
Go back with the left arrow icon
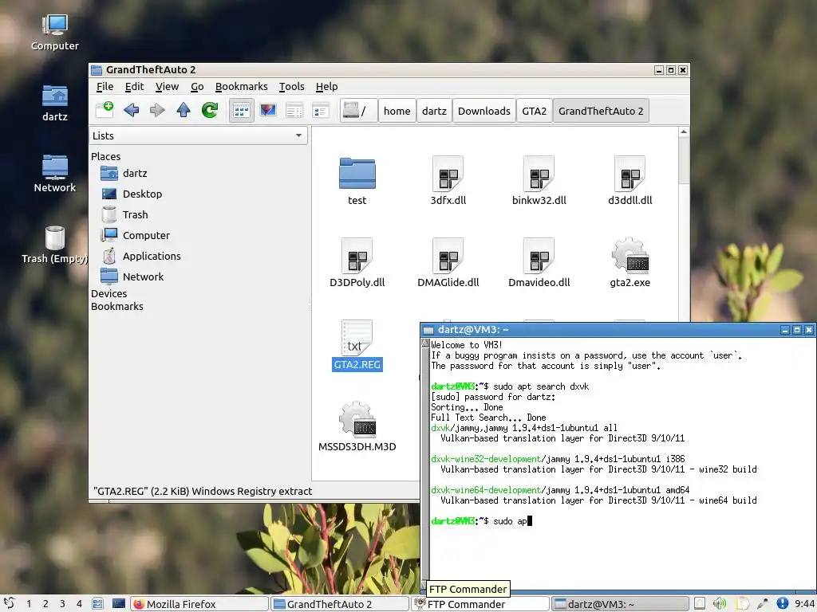(132, 110)
